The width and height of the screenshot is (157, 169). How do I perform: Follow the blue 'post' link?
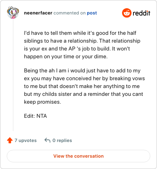(92, 13)
